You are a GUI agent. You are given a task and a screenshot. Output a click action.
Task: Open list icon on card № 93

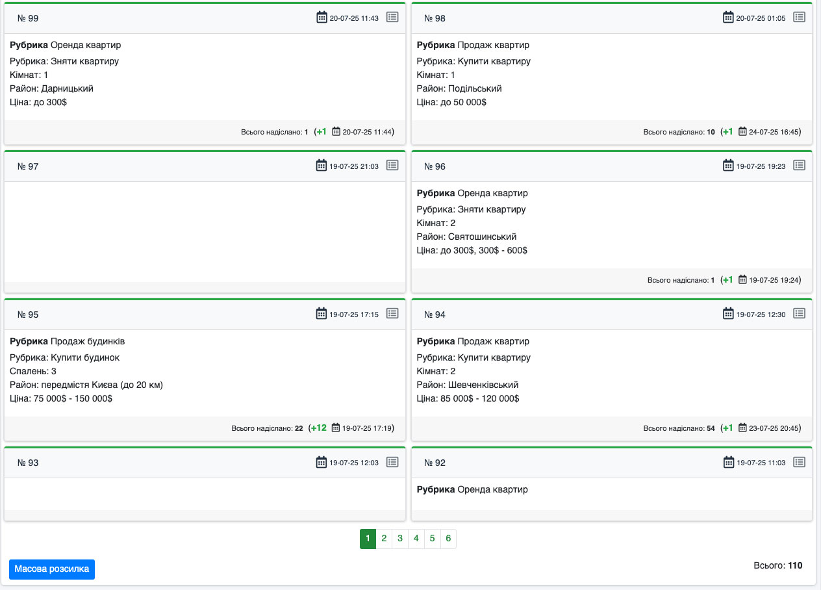pyautogui.click(x=392, y=462)
